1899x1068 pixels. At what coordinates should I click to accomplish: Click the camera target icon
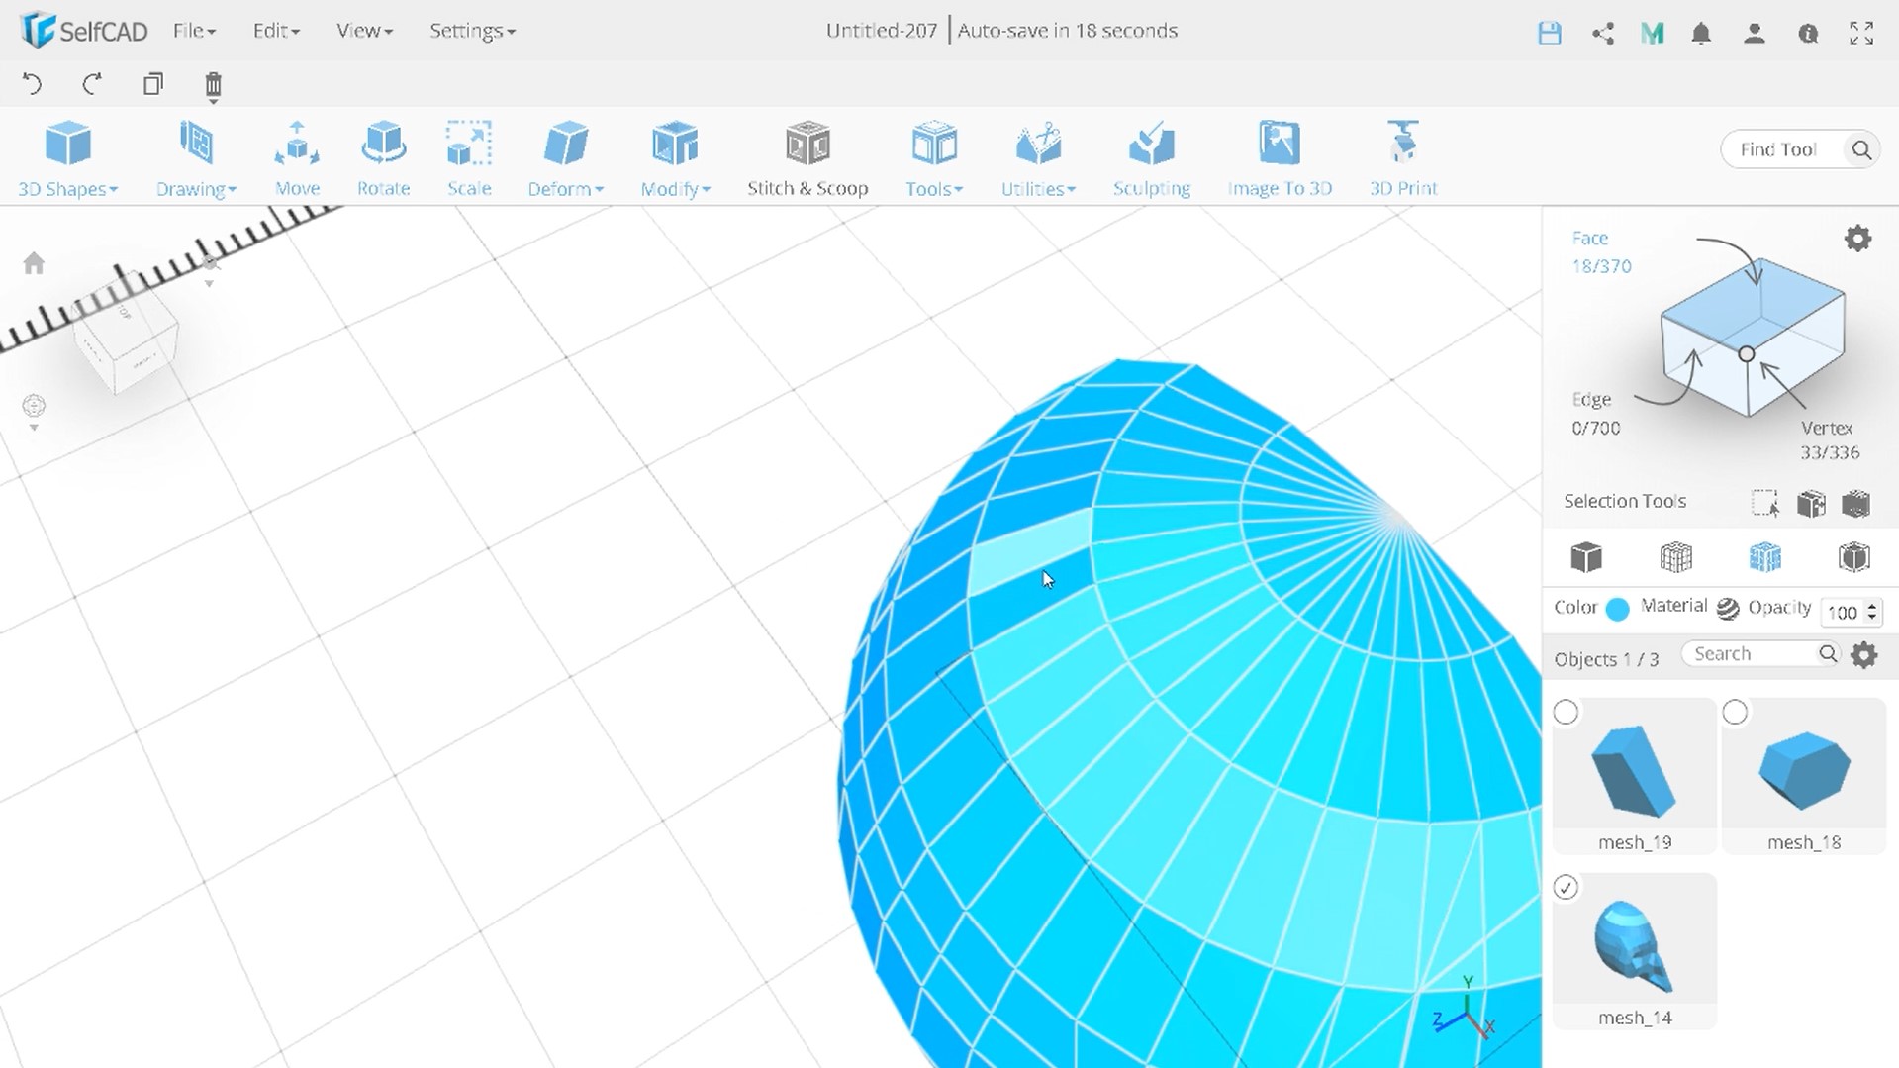(34, 405)
